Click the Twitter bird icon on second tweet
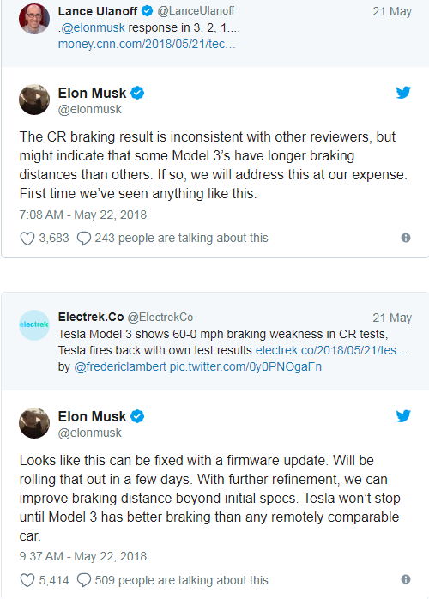This screenshot has height=599, width=429. (x=403, y=415)
